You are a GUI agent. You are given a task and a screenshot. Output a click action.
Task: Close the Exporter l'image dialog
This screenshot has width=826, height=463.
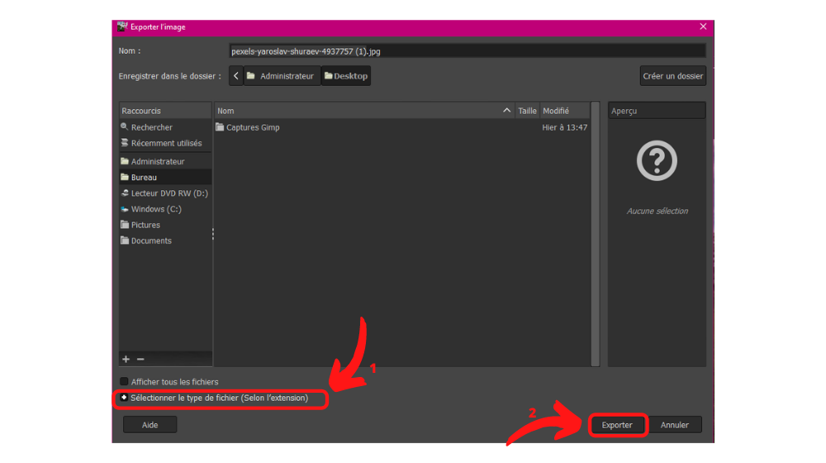(703, 27)
